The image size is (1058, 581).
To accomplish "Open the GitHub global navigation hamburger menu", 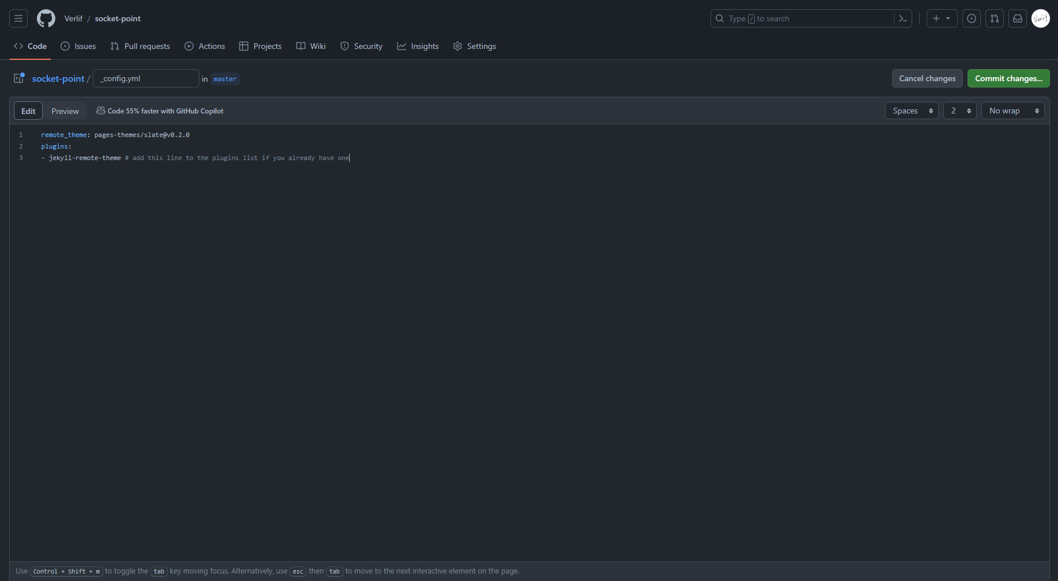I will 18,18.
